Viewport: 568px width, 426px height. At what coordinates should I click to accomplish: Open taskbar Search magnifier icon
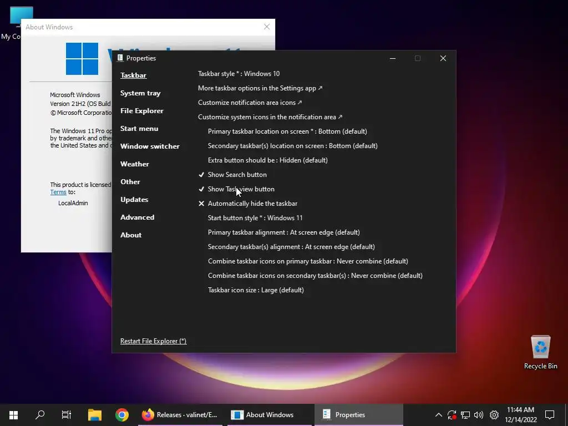tap(40, 415)
